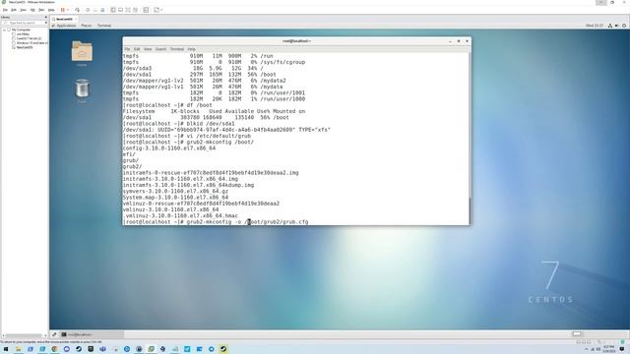Open VMware VM menu
The height and width of the screenshot is (354, 630).
(x=32, y=10)
